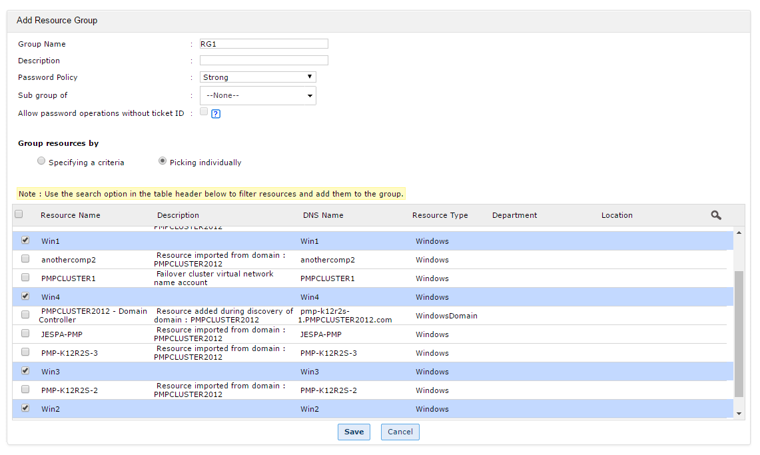Click the Resource Type column header
This screenshot has height=455, width=760.
(440, 215)
